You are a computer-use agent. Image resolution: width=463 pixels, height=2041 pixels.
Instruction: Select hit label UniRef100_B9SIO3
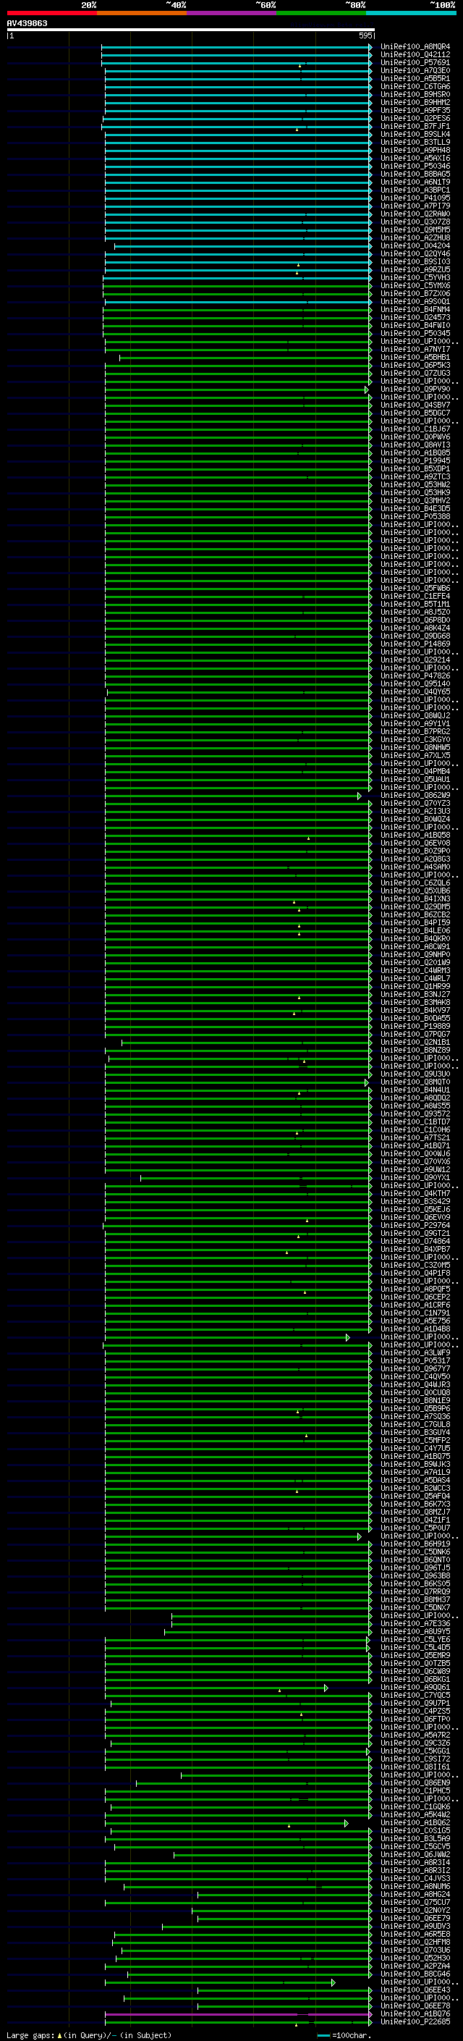pyautogui.click(x=415, y=261)
